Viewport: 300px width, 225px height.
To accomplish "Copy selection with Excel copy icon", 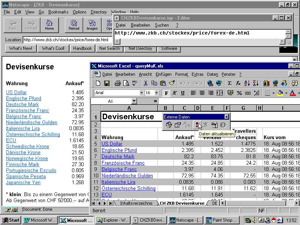I will pos(154,83).
